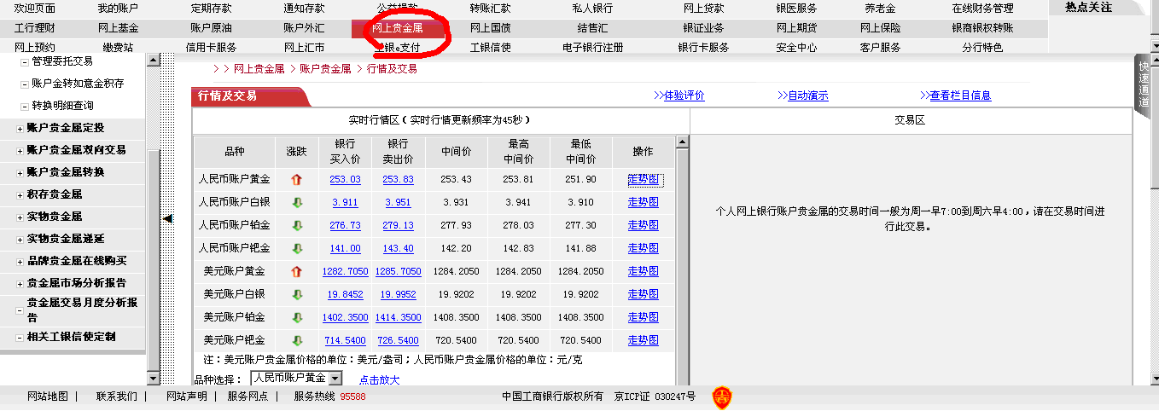Viewport: 1159px width, 411px height.
Task: Select the 网上贵金属 menu item
Action: (x=397, y=28)
